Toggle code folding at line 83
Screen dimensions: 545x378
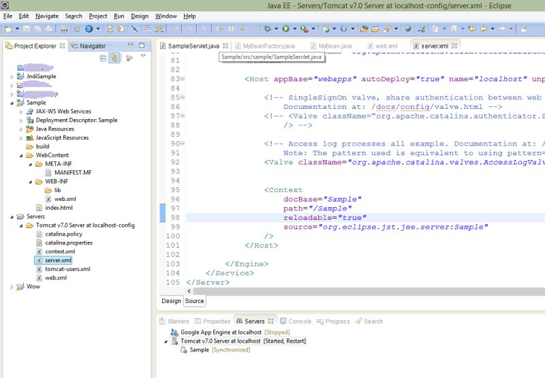pyautogui.click(x=183, y=79)
